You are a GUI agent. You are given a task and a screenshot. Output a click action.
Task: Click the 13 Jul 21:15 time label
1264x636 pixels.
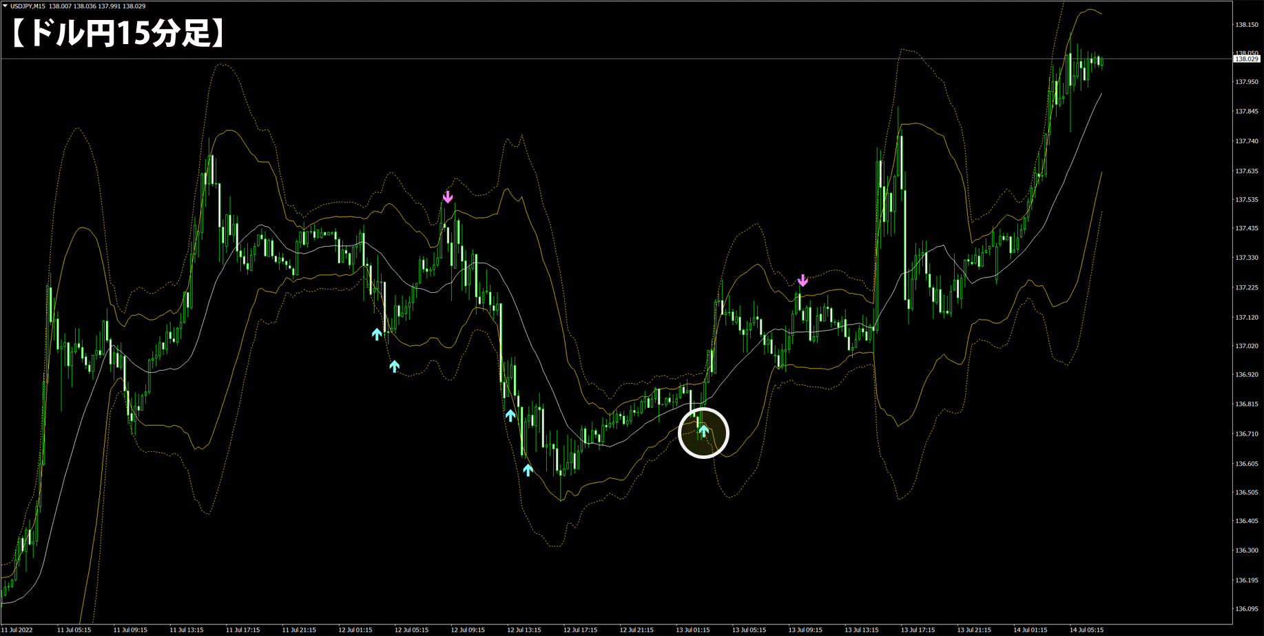click(975, 630)
